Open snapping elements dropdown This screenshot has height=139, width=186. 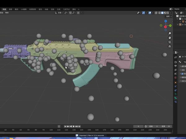(74, 13)
